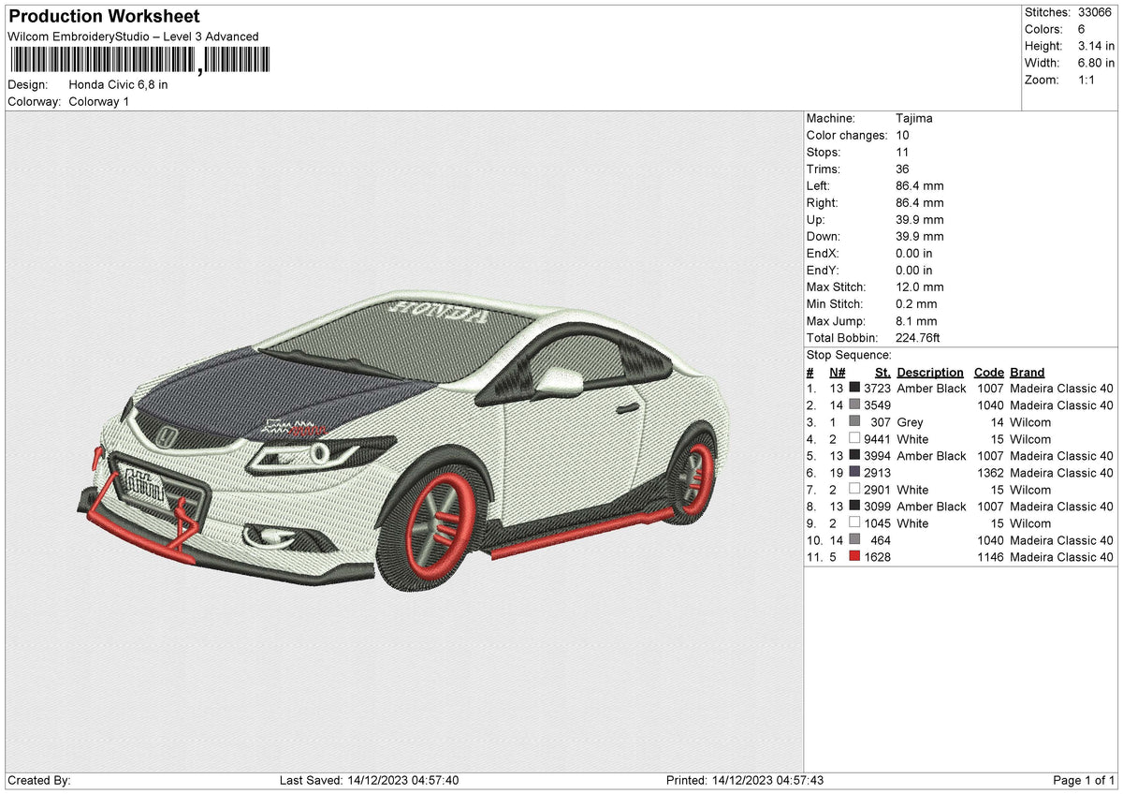
Task: Select the white swatch beside 9441
Action: pyautogui.click(x=854, y=439)
